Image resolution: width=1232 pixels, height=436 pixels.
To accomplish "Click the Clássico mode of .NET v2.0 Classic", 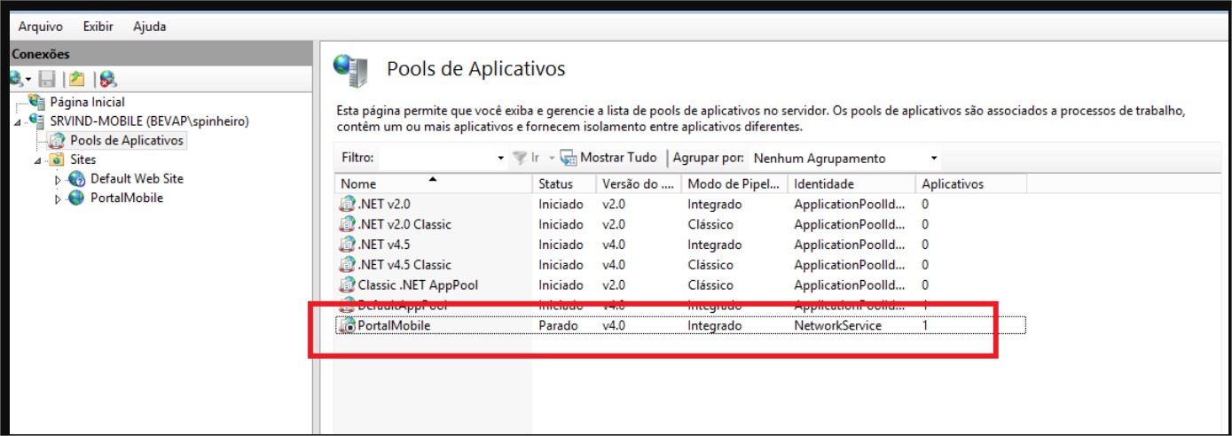I will coord(710,224).
